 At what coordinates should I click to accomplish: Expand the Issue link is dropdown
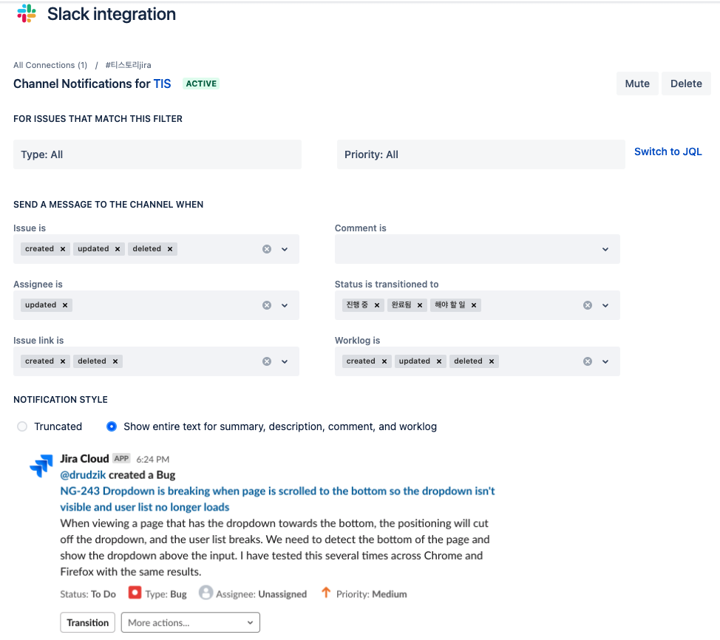[x=285, y=361]
